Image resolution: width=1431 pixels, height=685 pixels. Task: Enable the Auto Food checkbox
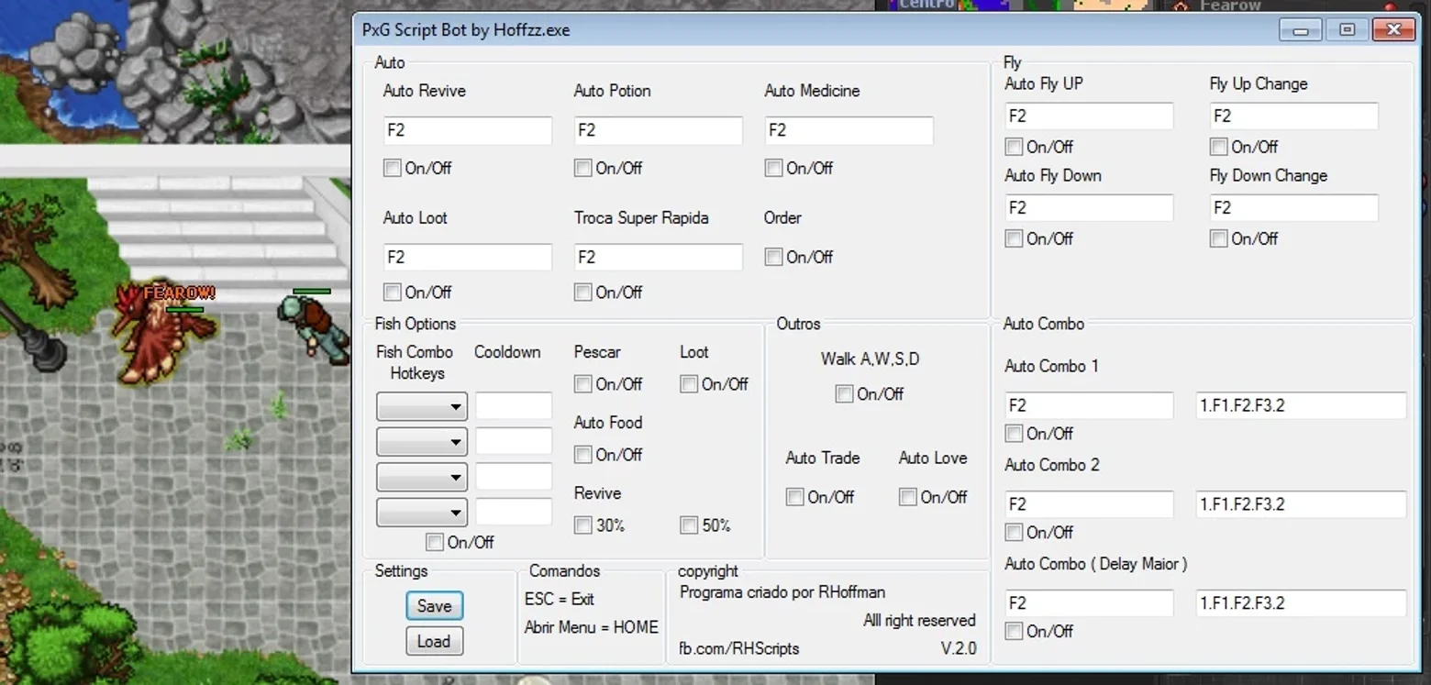(x=582, y=454)
